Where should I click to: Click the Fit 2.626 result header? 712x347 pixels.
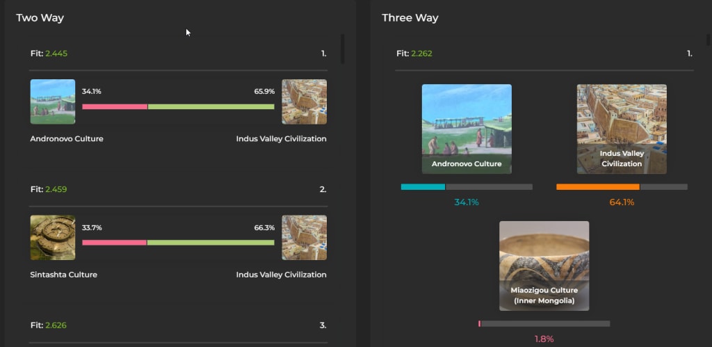click(x=49, y=325)
